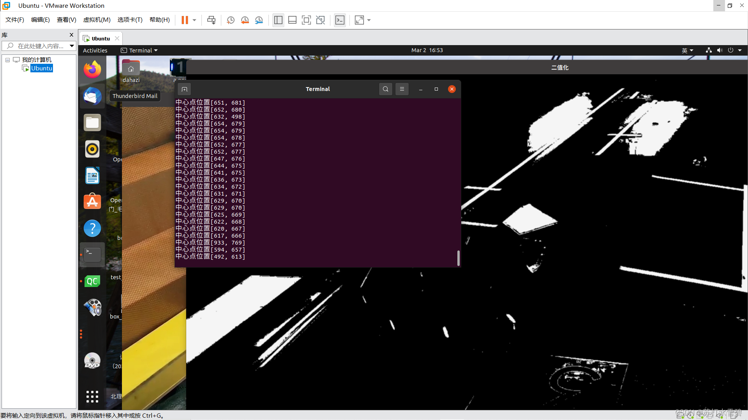This screenshot has height=420, width=748.
Task: Open Rhythmbox from the dock
Action: coord(92,149)
